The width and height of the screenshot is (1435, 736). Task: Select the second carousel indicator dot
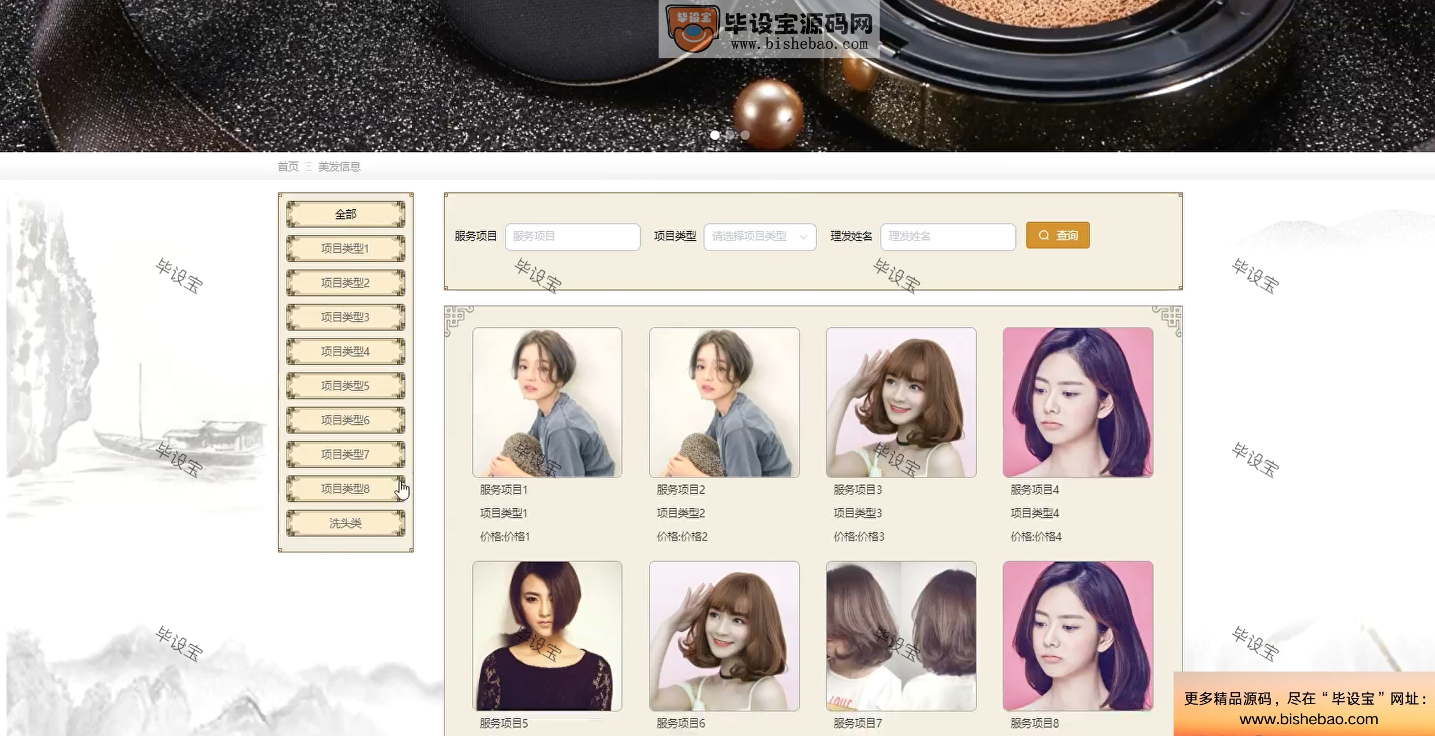730,135
